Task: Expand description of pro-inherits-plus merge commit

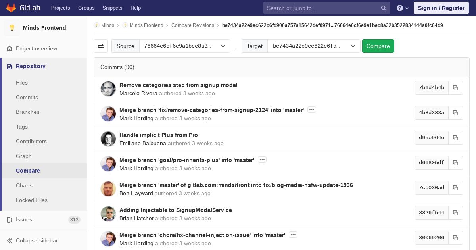Action: point(262,160)
